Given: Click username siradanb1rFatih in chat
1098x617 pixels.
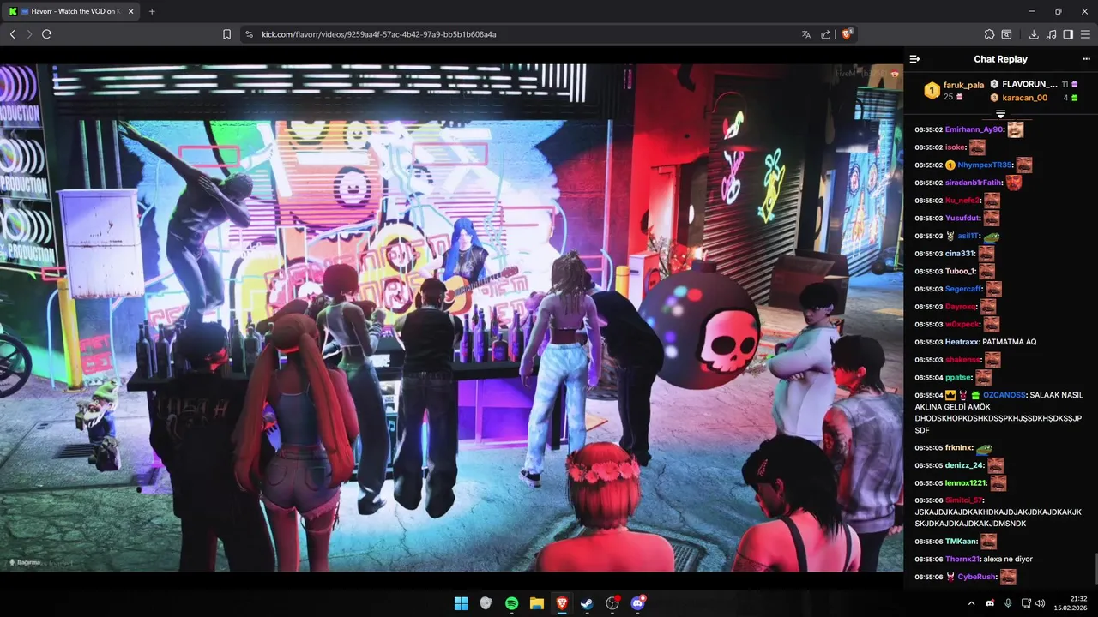Looking at the screenshot, I should 974,183.
